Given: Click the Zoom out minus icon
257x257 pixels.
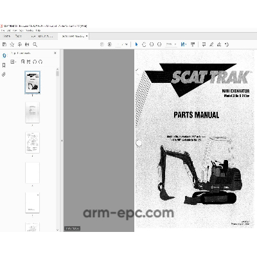Looking at the screenshot, I should 152,44.
